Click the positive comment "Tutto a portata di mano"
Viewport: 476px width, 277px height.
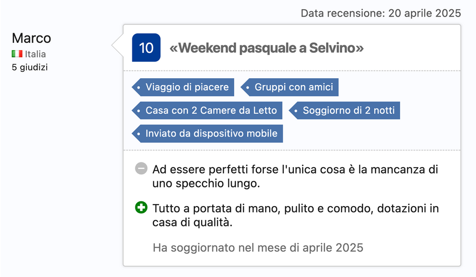pos(295,215)
